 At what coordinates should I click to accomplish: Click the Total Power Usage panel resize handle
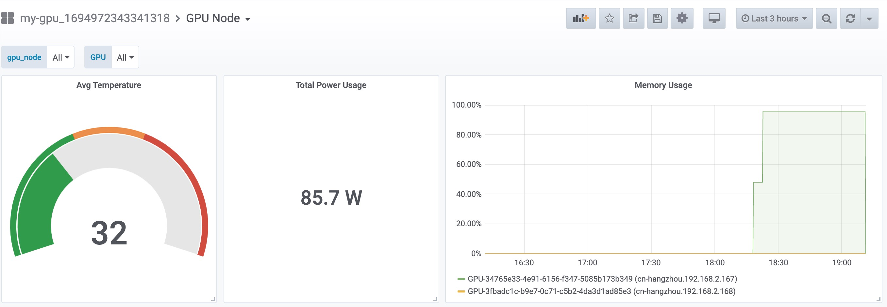[435, 300]
